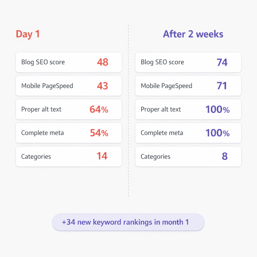Select the After 2 weeks Mobile PageSpeed card

[x=188, y=86]
